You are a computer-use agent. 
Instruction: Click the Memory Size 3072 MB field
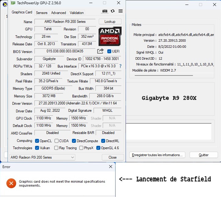tap(49, 96)
